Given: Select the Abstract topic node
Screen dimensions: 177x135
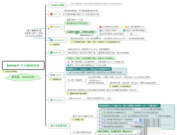Looking at the screenshot, I should (x=56, y=27).
